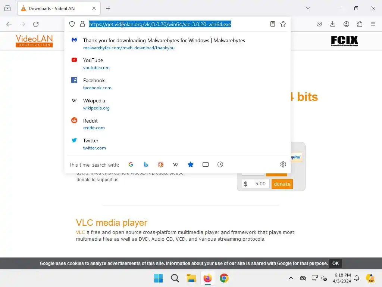
Task: Open the notifications bell
Action: tap(357, 278)
